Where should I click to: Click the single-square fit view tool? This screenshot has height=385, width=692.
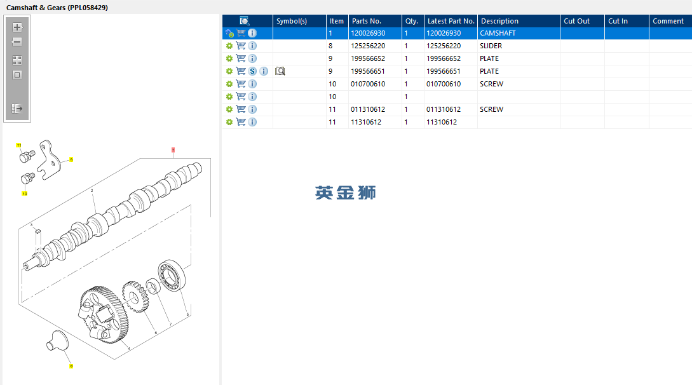(17, 75)
